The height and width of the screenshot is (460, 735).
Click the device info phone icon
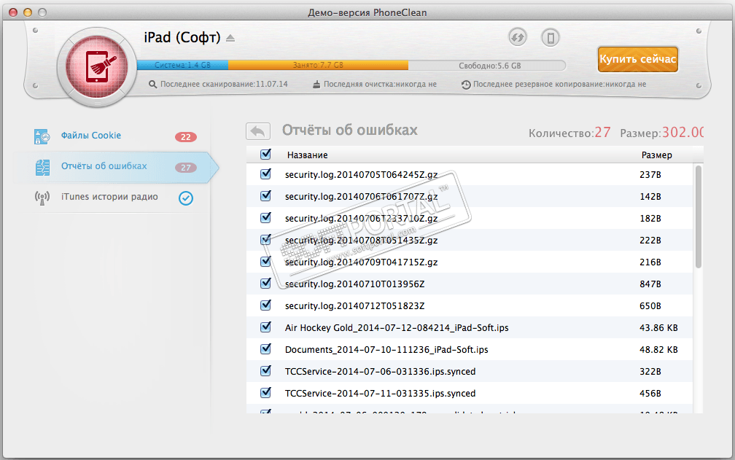(x=551, y=37)
